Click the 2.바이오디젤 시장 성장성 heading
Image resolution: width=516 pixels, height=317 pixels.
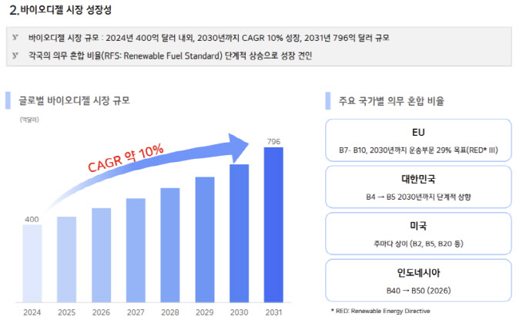[61, 10]
